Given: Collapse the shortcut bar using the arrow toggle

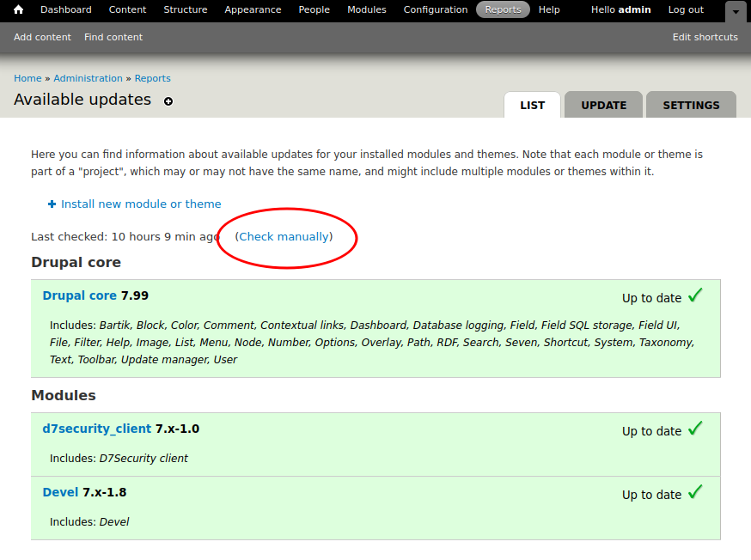Looking at the screenshot, I should pos(736,11).
